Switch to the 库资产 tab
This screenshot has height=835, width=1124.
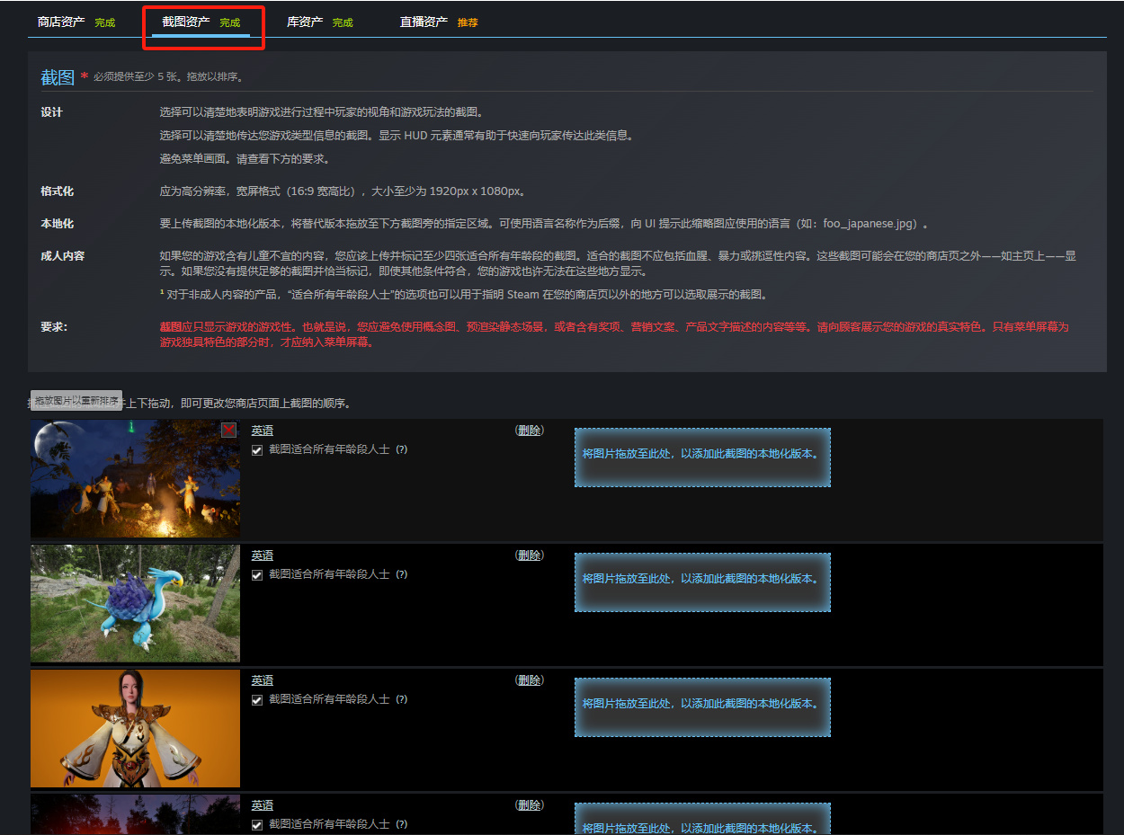pos(319,22)
